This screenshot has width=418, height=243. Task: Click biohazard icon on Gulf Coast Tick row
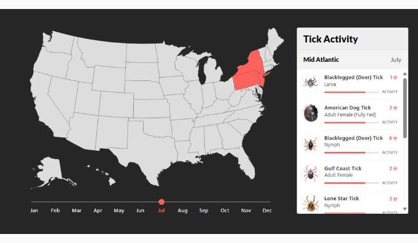pos(395,169)
